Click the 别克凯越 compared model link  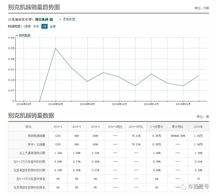coord(42,19)
